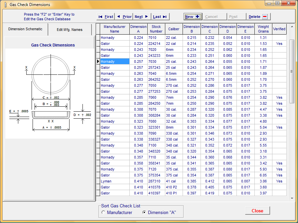Screen dimensions: 298x223
Task: Select stock number 7040 cell
Action: [x=156, y=73]
